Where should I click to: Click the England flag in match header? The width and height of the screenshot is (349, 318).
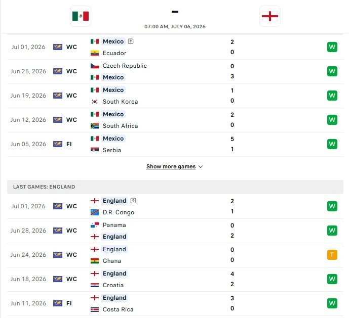[270, 16]
